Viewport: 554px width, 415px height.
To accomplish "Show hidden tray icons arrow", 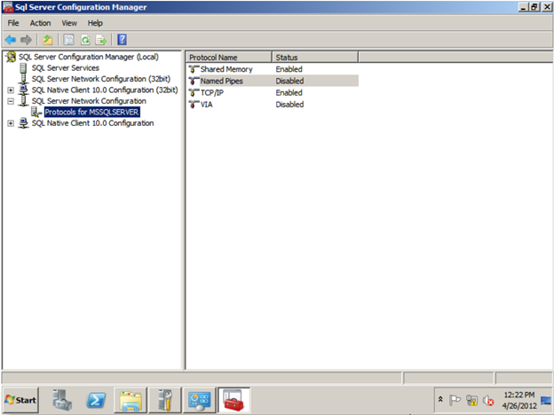I will coord(440,399).
